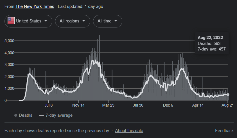Toggle the Deaths legend label
This screenshot has height=138, width=237.
[25, 115]
